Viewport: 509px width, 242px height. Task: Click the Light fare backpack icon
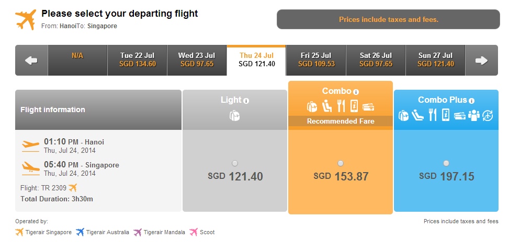[x=234, y=115]
